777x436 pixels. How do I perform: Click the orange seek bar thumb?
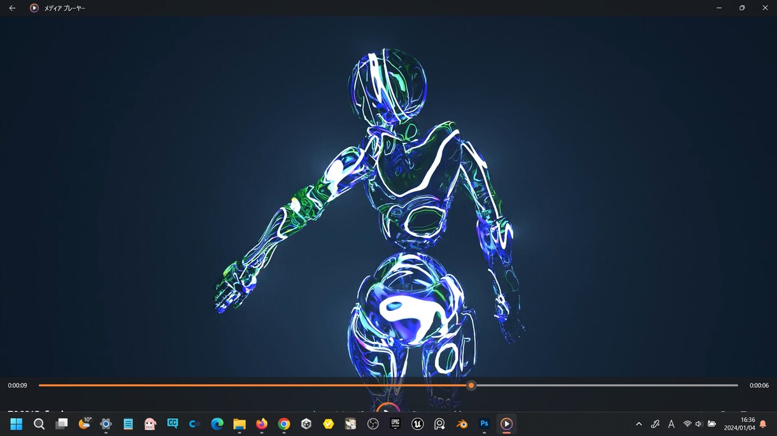click(471, 385)
